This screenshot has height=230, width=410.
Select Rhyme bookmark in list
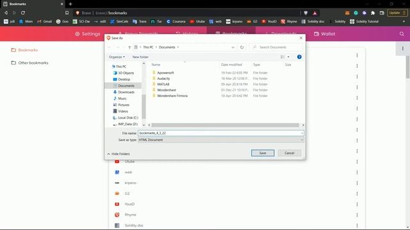tap(130, 215)
